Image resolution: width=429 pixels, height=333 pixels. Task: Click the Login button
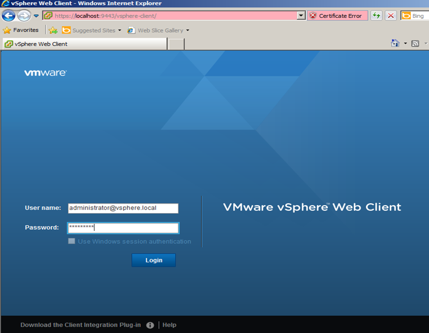(x=154, y=260)
